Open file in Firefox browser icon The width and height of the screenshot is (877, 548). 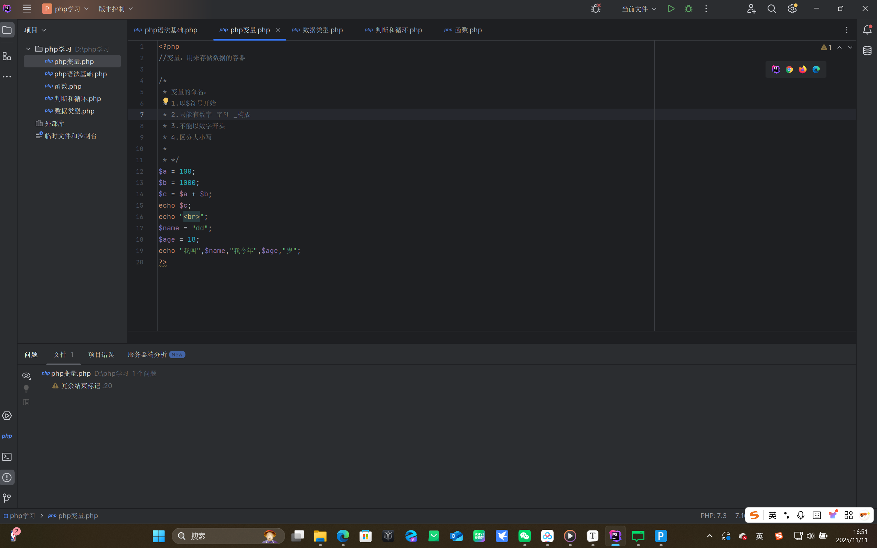tap(803, 69)
